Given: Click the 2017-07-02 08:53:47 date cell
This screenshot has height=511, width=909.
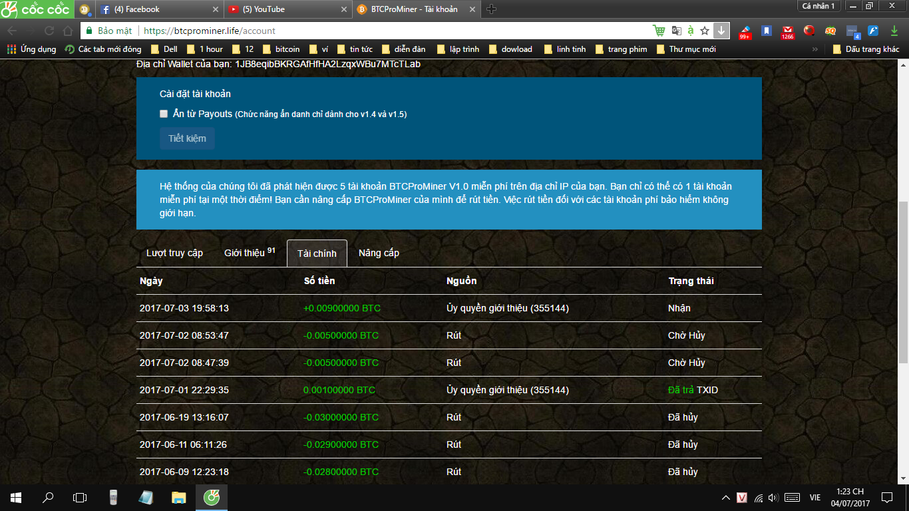Looking at the screenshot, I should (184, 335).
